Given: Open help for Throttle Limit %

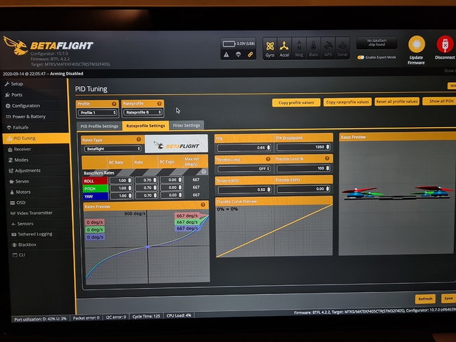Looking at the screenshot, I should [x=327, y=159].
